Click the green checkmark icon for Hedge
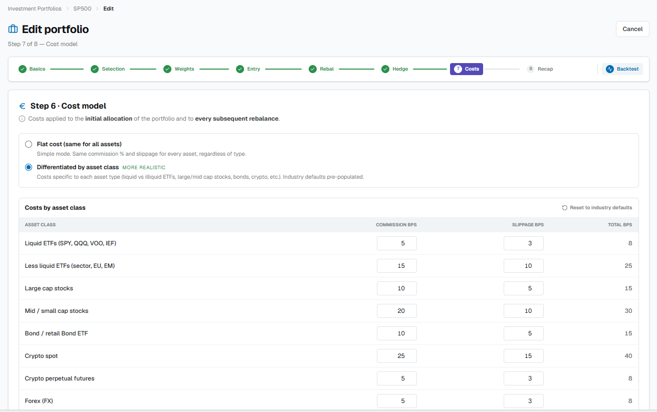This screenshot has width=657, height=412. 385,69
